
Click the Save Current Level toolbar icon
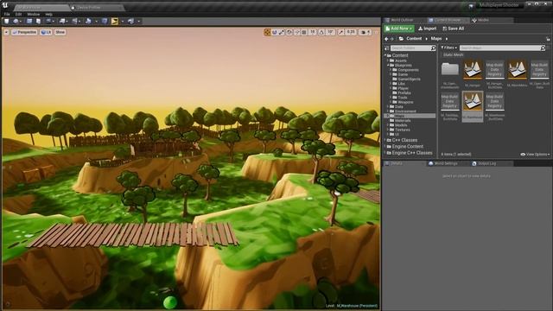point(6,21)
